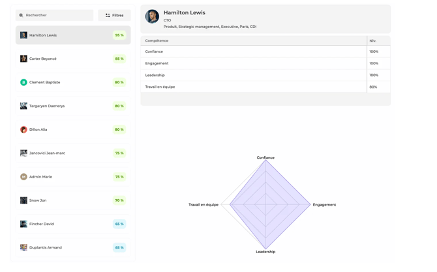The height and width of the screenshot is (272, 437).
Task: Click Admin Marie initial avatar
Action: click(x=23, y=177)
